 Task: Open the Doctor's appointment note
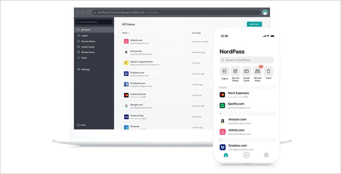coord(168,63)
